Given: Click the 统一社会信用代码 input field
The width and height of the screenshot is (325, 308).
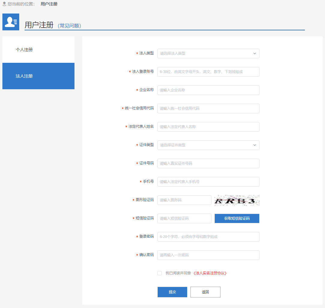Looking at the screenshot, I should pos(208,108).
